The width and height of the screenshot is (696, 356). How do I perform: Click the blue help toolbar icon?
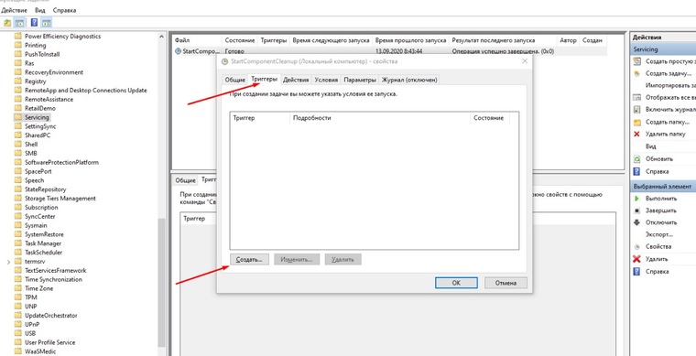coord(34,23)
